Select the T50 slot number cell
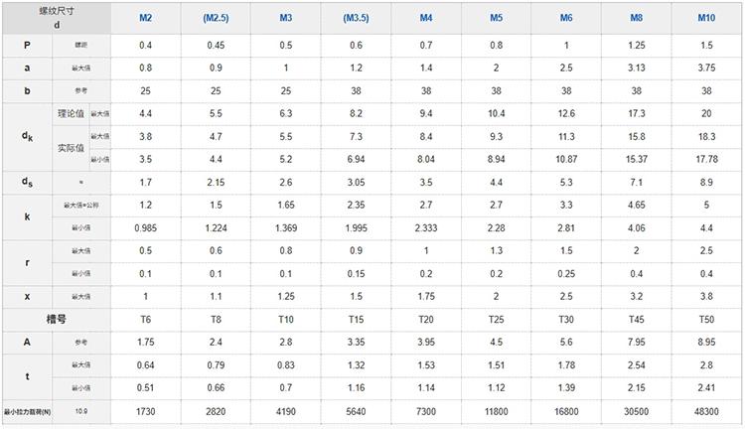The width and height of the screenshot is (745, 429). pos(706,319)
